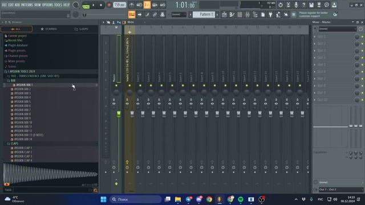The width and height of the screenshot is (365, 205).
Task: Open the project/script page icon
Action: [263, 15]
